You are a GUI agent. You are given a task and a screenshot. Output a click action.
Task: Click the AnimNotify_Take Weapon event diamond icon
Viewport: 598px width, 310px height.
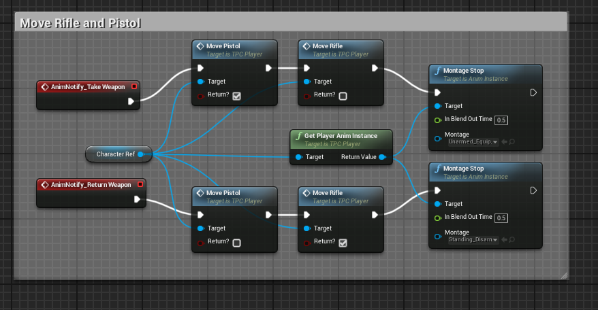tap(45, 87)
